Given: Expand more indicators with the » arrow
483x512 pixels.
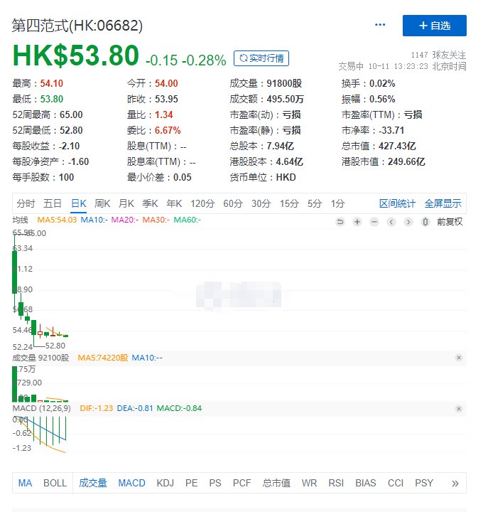Looking at the screenshot, I should pyautogui.click(x=455, y=484).
